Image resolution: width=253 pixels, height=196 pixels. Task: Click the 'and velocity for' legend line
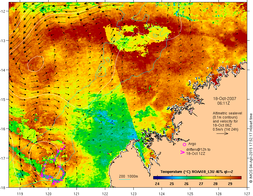(225, 121)
